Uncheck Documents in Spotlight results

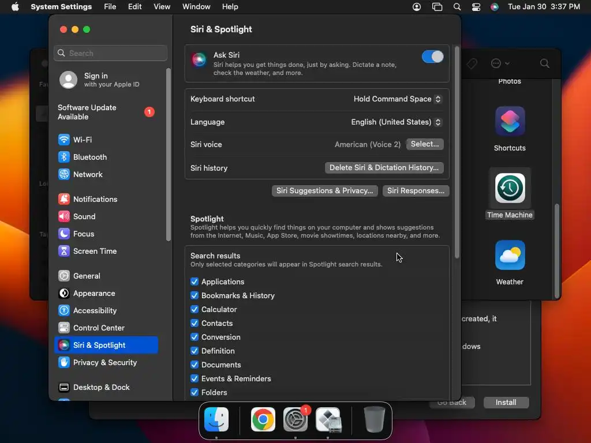pyautogui.click(x=194, y=365)
